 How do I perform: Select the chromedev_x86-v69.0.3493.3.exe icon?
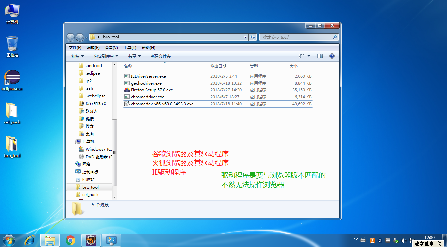click(x=127, y=104)
